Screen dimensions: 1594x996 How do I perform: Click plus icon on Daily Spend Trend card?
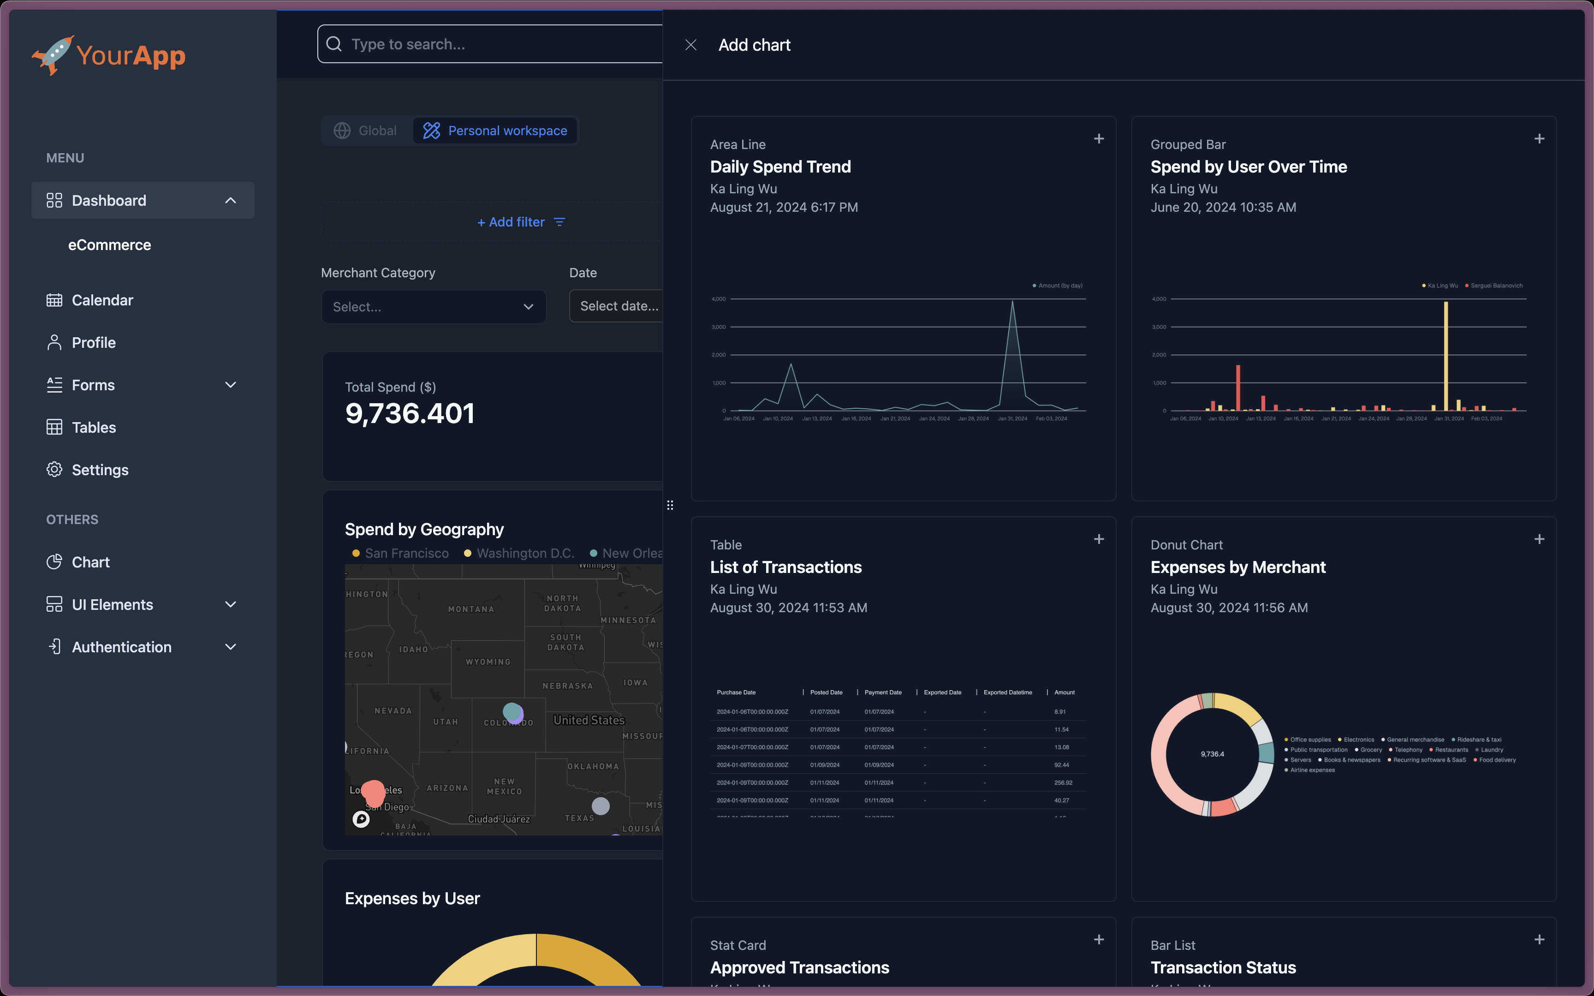tap(1098, 138)
